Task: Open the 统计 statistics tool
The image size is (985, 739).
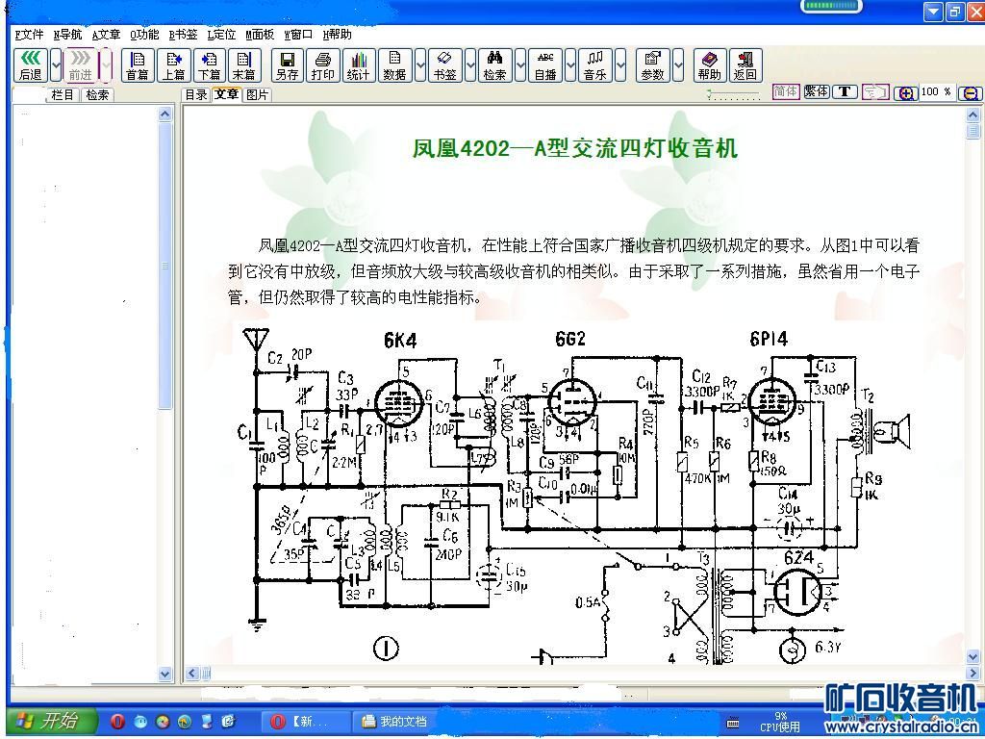Action: [359, 65]
